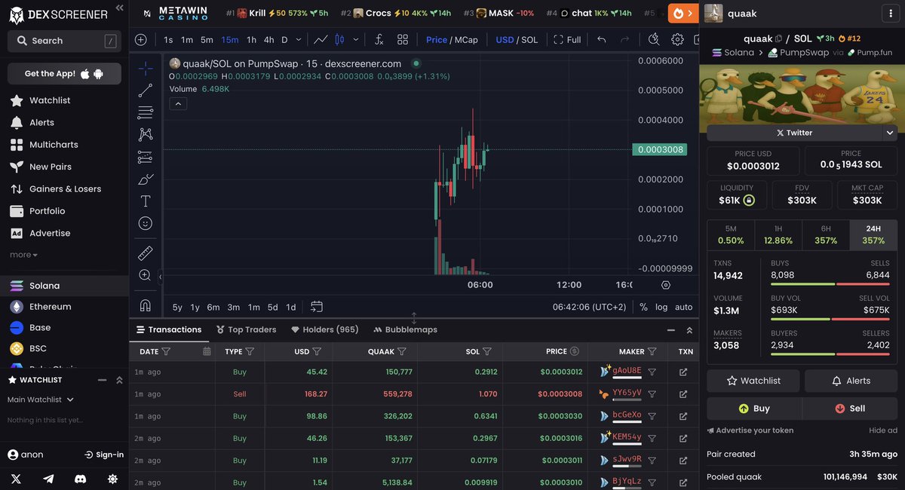Viewport: 905px width, 490px height.
Task: Open the Discord icon in sidebar footer
Action: pyautogui.click(x=81, y=479)
